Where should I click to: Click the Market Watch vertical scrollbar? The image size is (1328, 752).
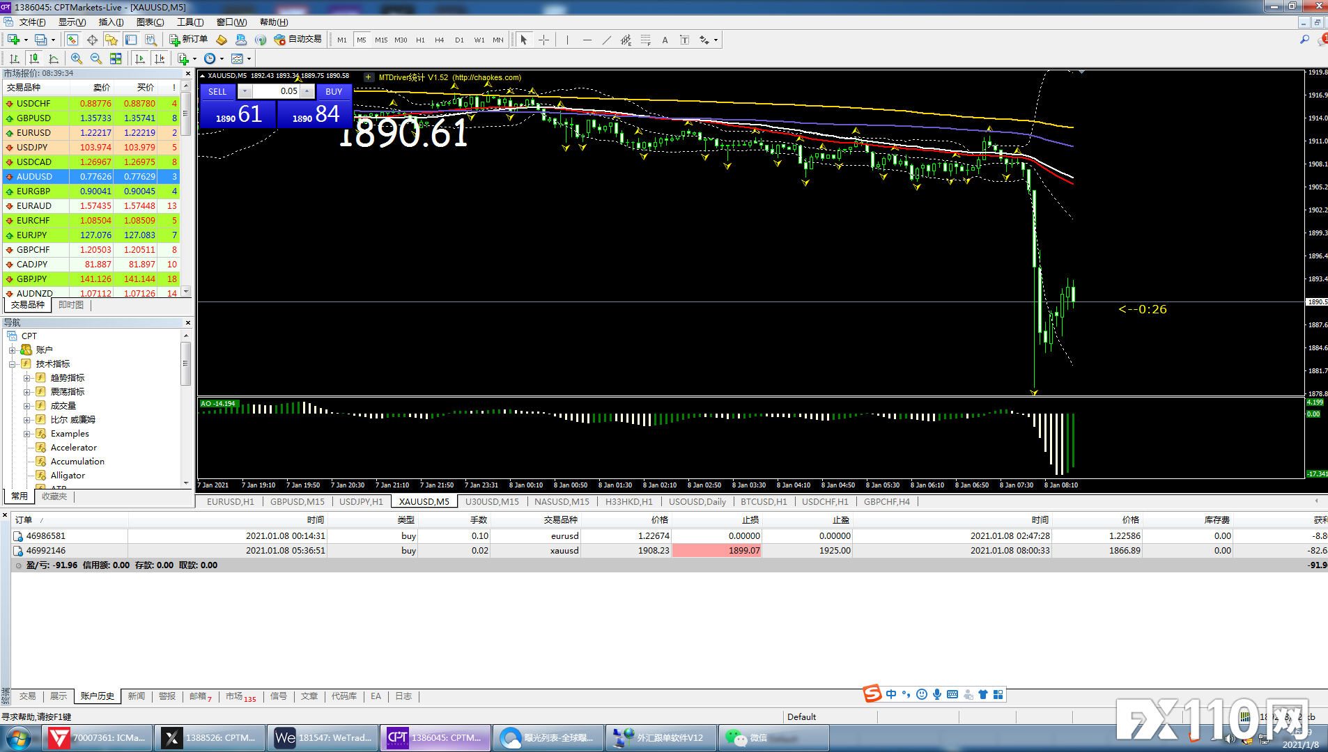point(185,188)
